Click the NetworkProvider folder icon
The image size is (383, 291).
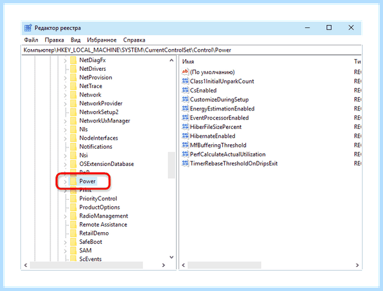pos(73,103)
